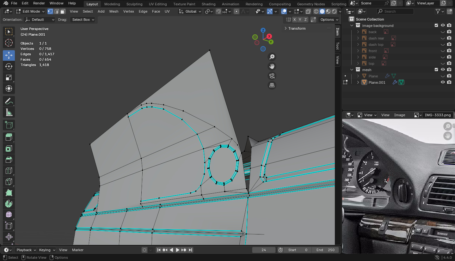The height and width of the screenshot is (261, 455).
Task: Set viewport shading to wireframe
Action: point(316,11)
